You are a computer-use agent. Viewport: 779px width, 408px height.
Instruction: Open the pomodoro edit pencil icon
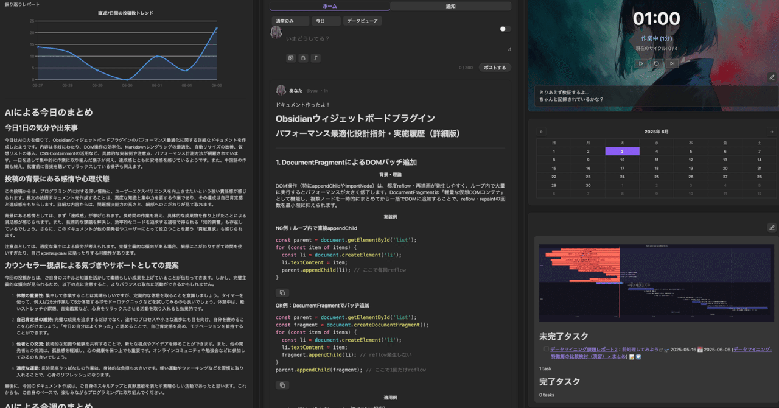point(772,77)
